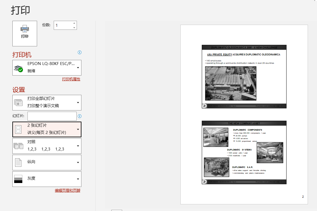This screenshot has height=211, width=317.
Task: Open the 打印机属性 link
Action: (x=71, y=79)
